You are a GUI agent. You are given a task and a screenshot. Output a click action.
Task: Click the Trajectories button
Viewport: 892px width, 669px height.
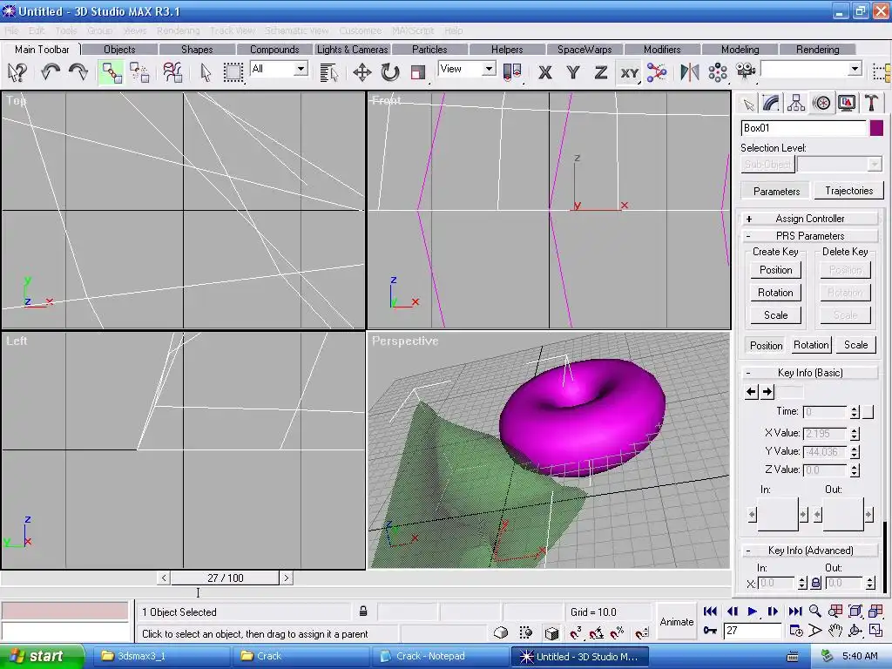848,191
